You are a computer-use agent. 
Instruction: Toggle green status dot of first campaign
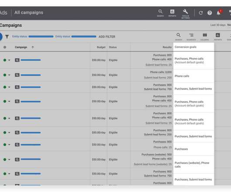5,60
